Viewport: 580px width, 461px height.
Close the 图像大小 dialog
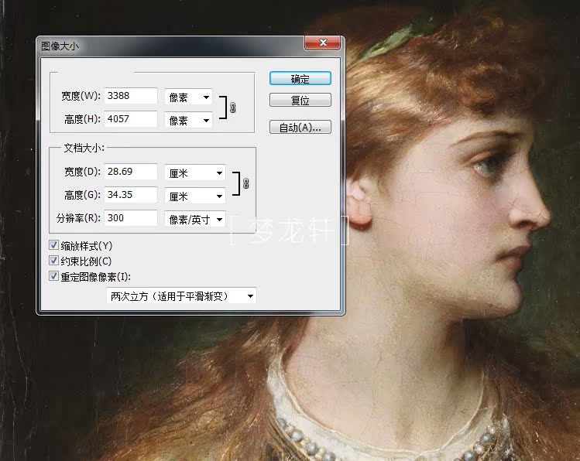322,43
